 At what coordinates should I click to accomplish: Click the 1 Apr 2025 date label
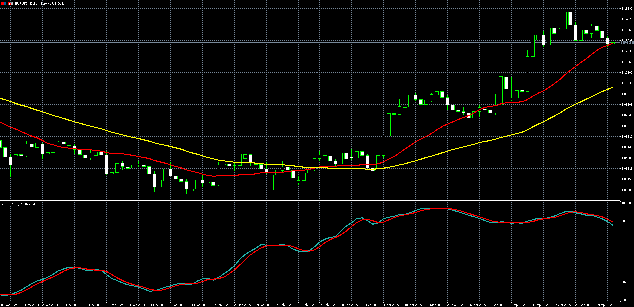[x=498, y=305]
